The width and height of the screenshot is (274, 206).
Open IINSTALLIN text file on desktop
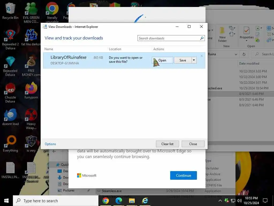point(10,170)
